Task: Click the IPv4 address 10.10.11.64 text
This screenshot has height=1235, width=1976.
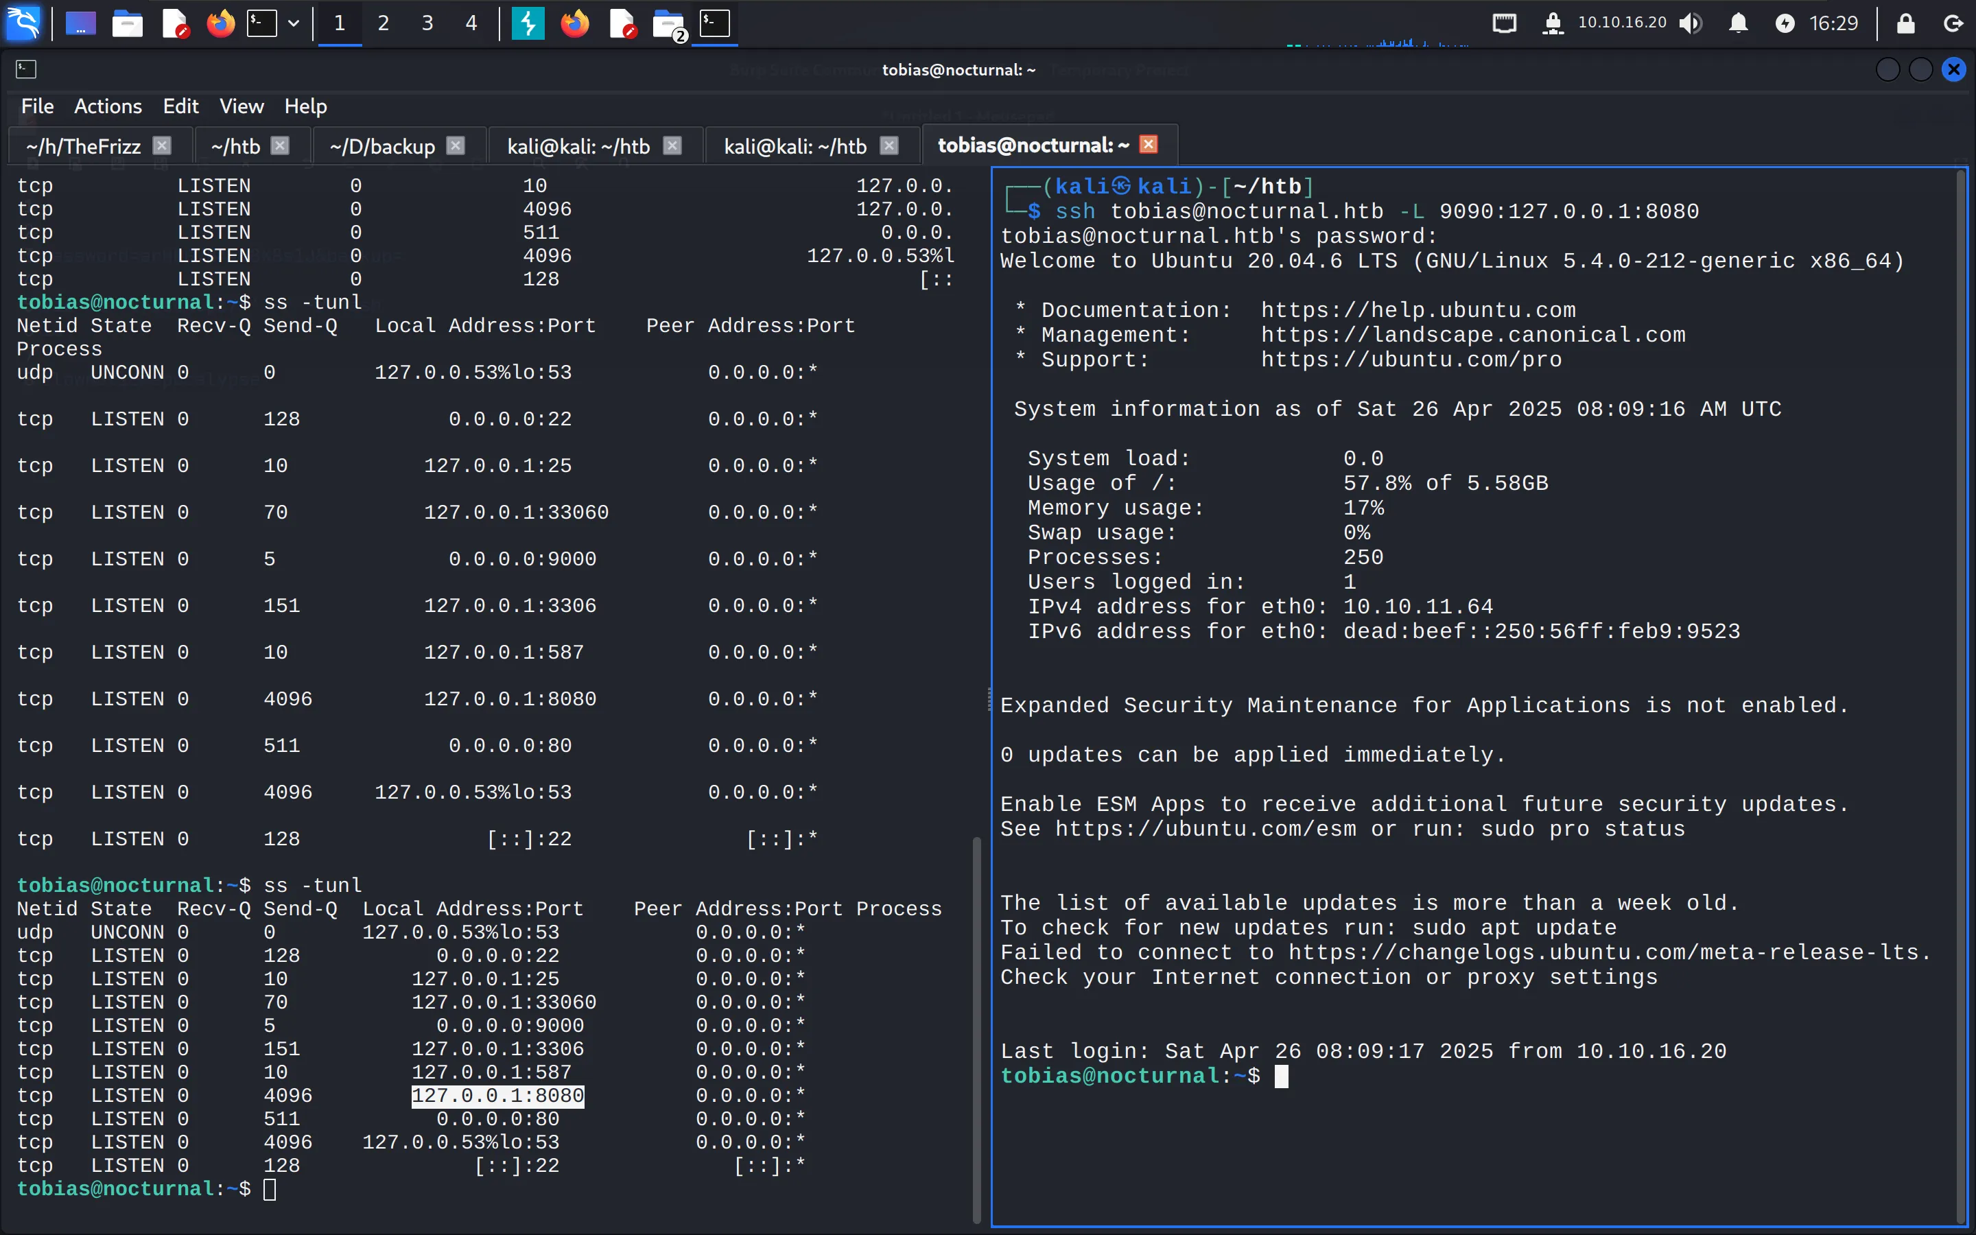Action: (1418, 607)
